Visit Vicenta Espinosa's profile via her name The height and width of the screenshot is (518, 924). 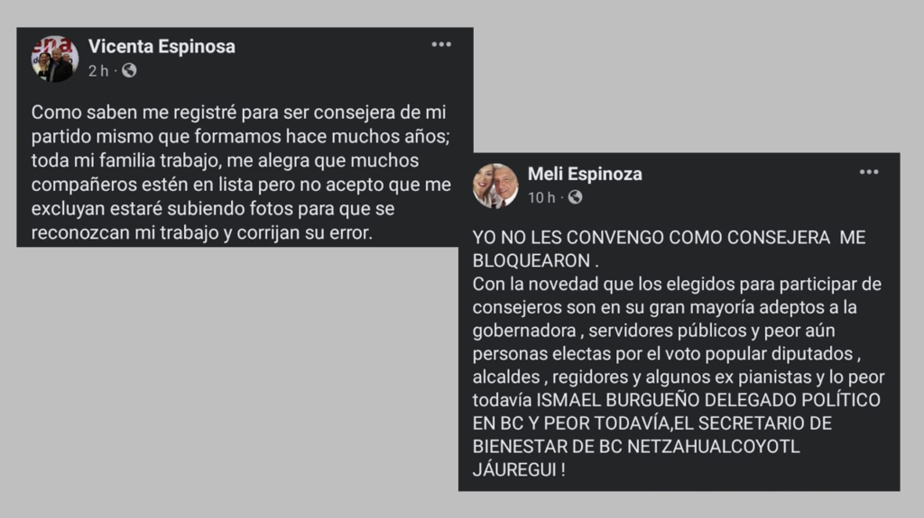pyautogui.click(x=162, y=47)
